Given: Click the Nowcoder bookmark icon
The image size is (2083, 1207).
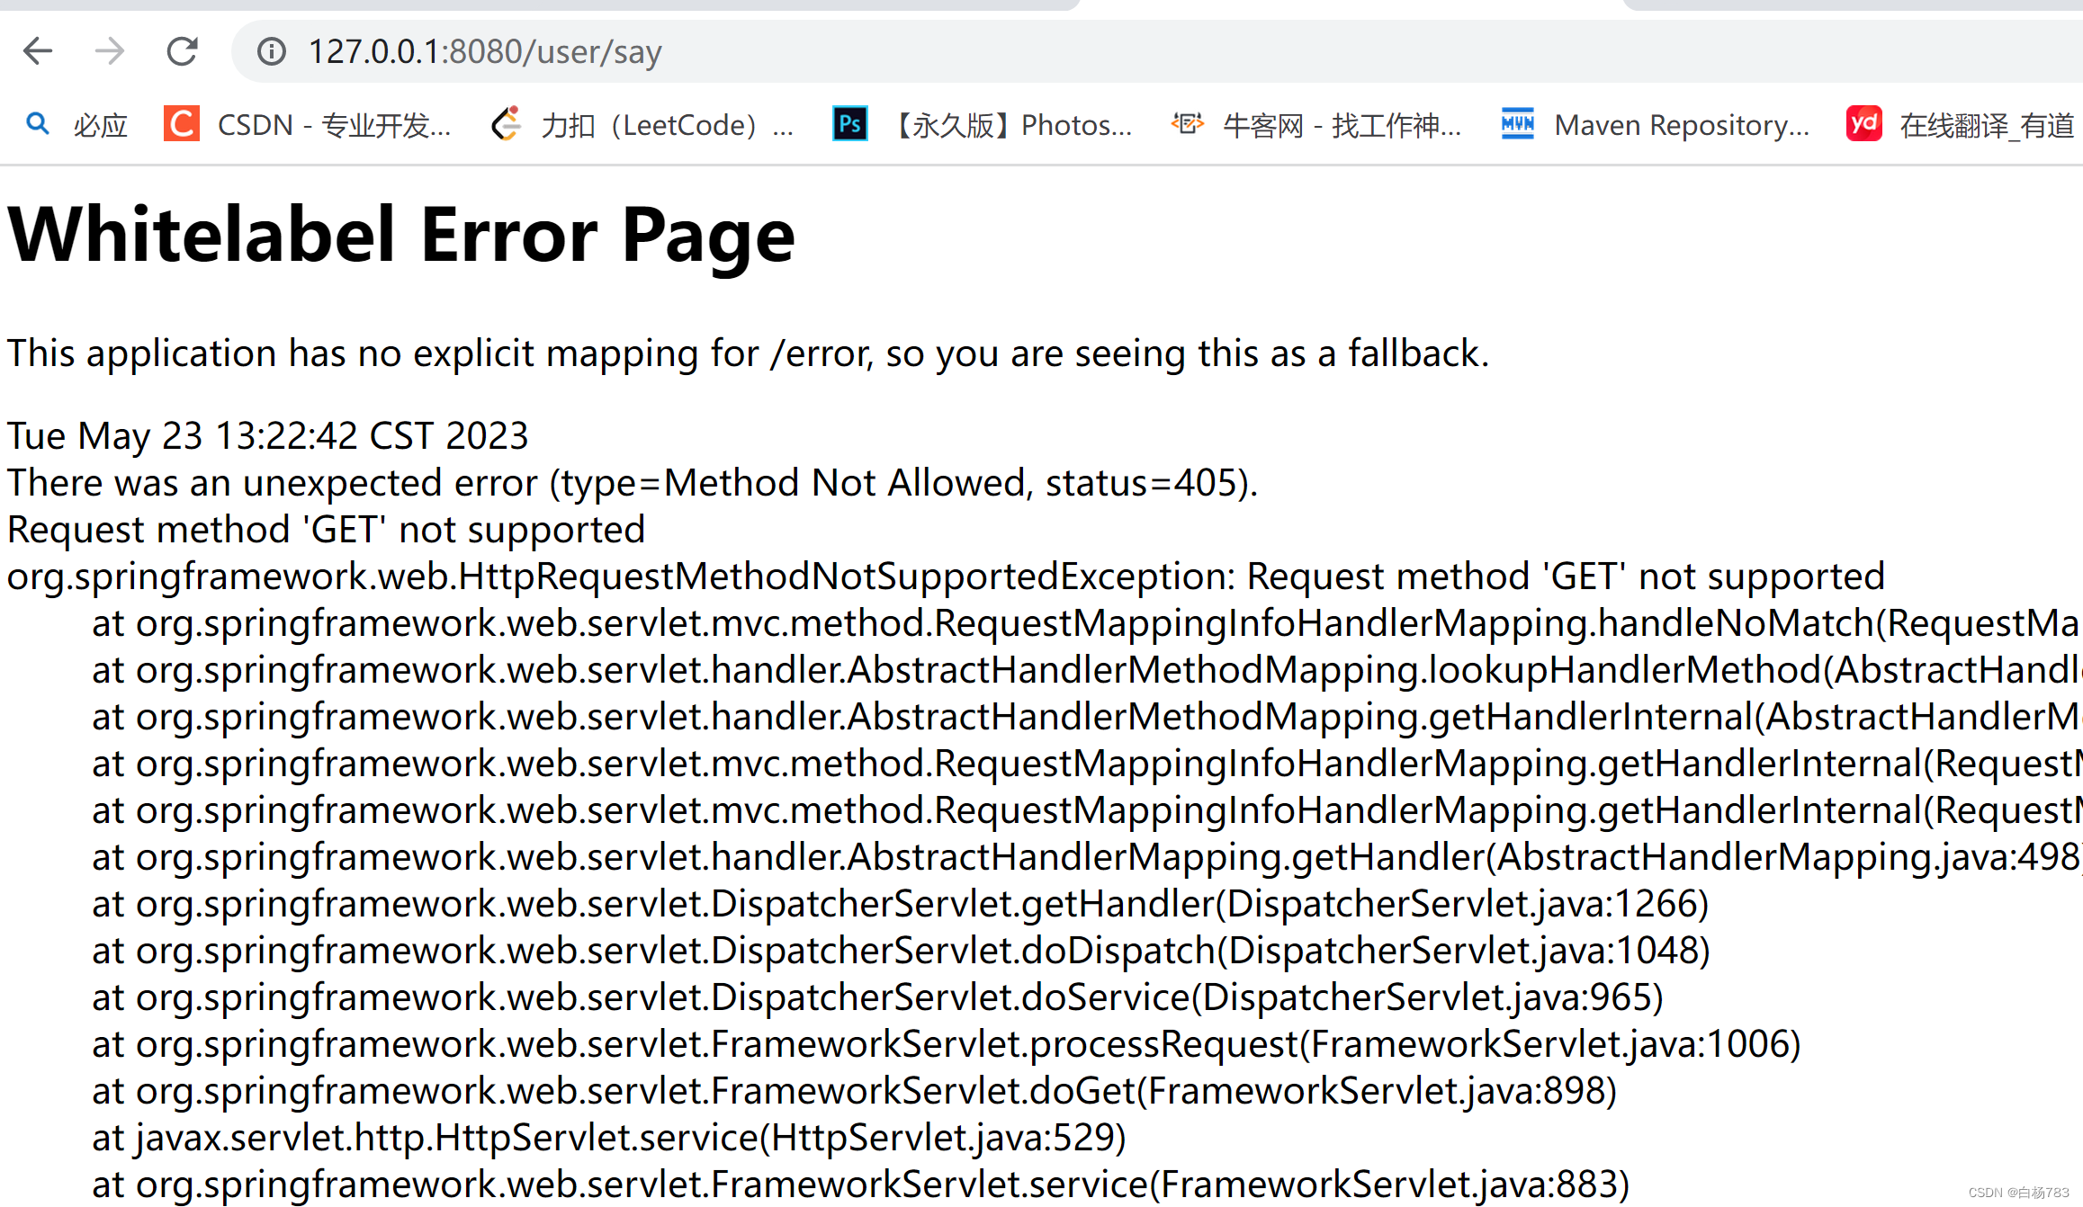Looking at the screenshot, I should click(1187, 124).
